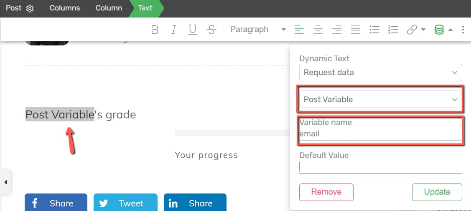Align text to the left
The height and width of the screenshot is (211, 471).
(x=299, y=30)
